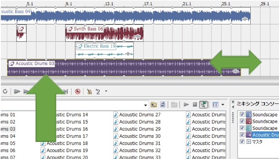
Task: Toggle loop playback in transport bar
Action: pos(5,91)
